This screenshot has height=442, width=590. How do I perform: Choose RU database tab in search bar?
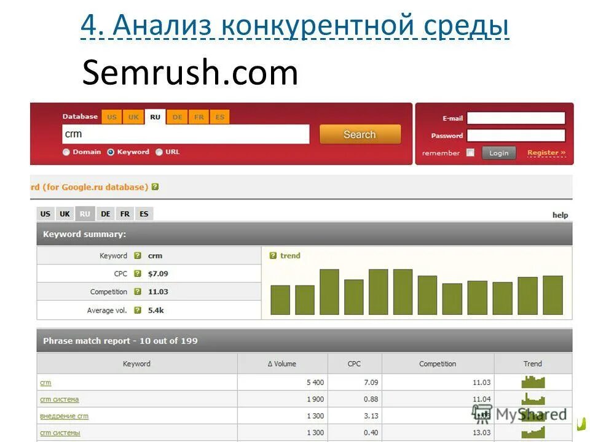point(155,117)
